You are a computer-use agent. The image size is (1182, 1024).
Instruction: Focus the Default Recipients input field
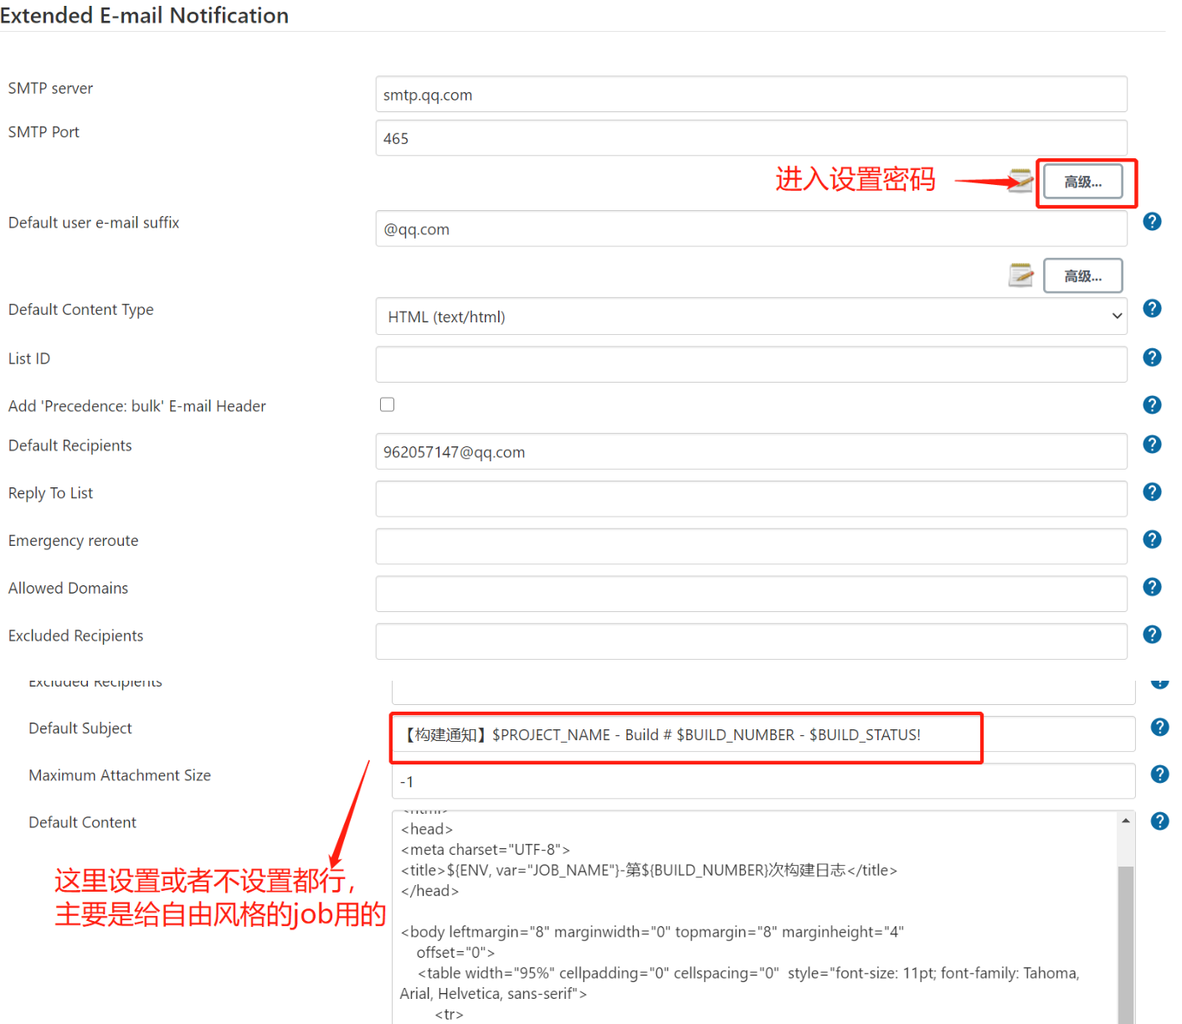tap(751, 452)
